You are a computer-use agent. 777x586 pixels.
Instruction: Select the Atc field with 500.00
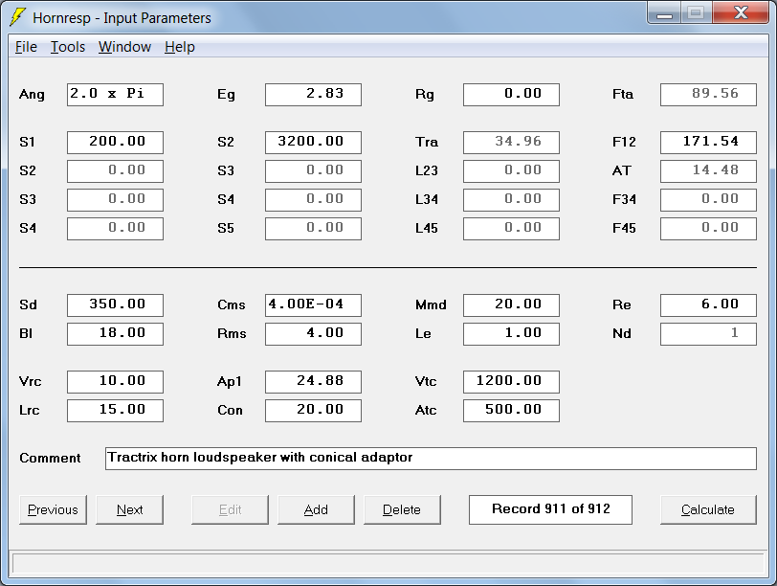coord(511,411)
